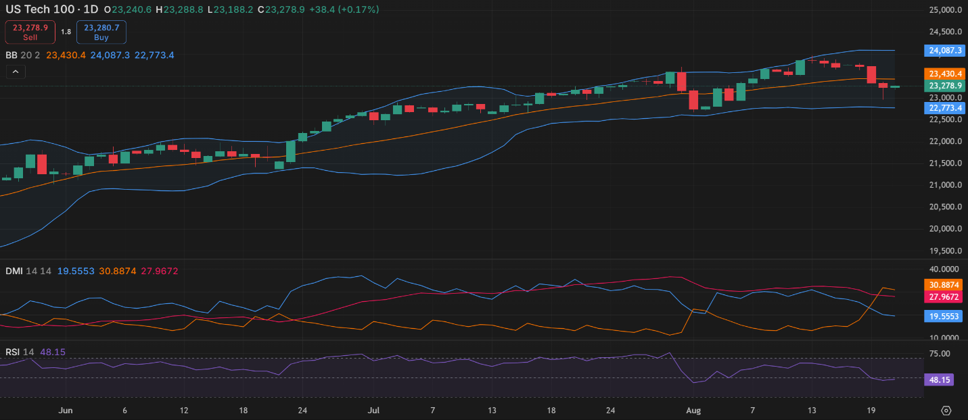Click RSI legend value 48.15
The height and width of the screenshot is (420, 968).
click(53, 352)
